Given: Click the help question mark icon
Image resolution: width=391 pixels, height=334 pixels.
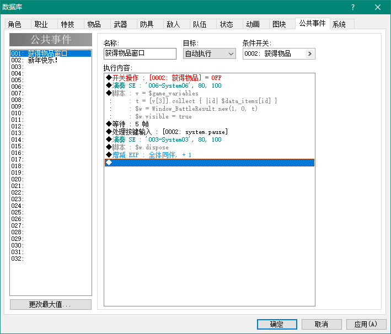Looking at the screenshot, I should tap(352, 7).
